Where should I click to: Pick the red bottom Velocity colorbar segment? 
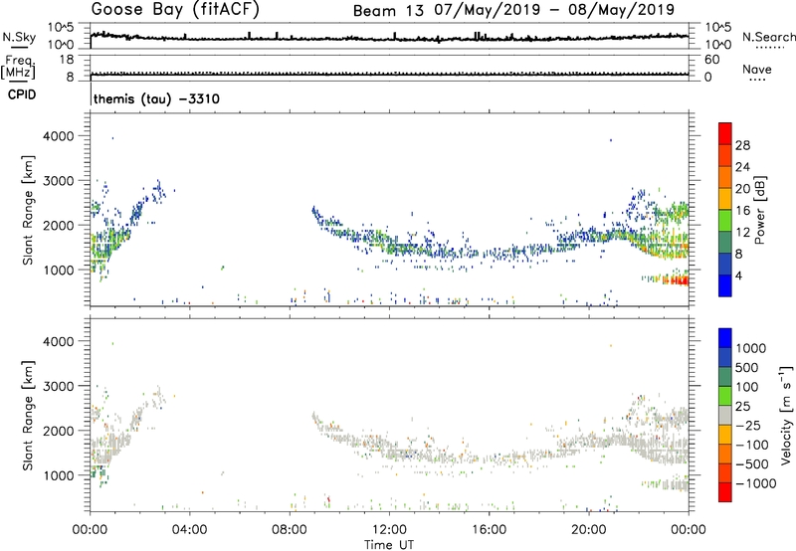click(x=725, y=492)
